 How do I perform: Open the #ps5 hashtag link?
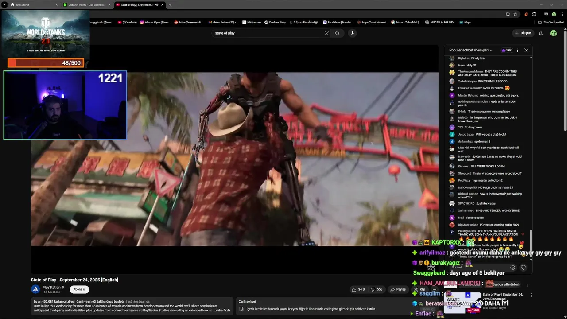tap(128, 302)
